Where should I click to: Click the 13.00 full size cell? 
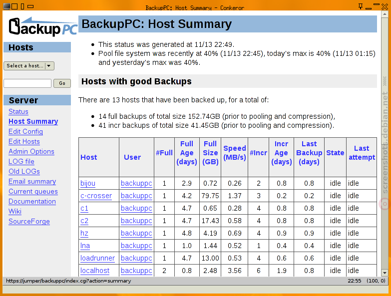click(x=210, y=258)
